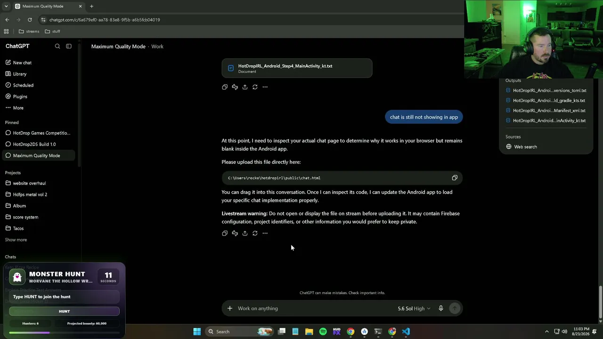Go back with the browser back arrow

pos(7,20)
